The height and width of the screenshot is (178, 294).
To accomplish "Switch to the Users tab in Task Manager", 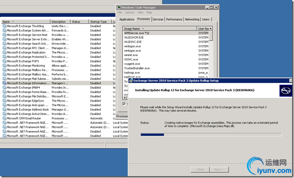I will (206, 20).
